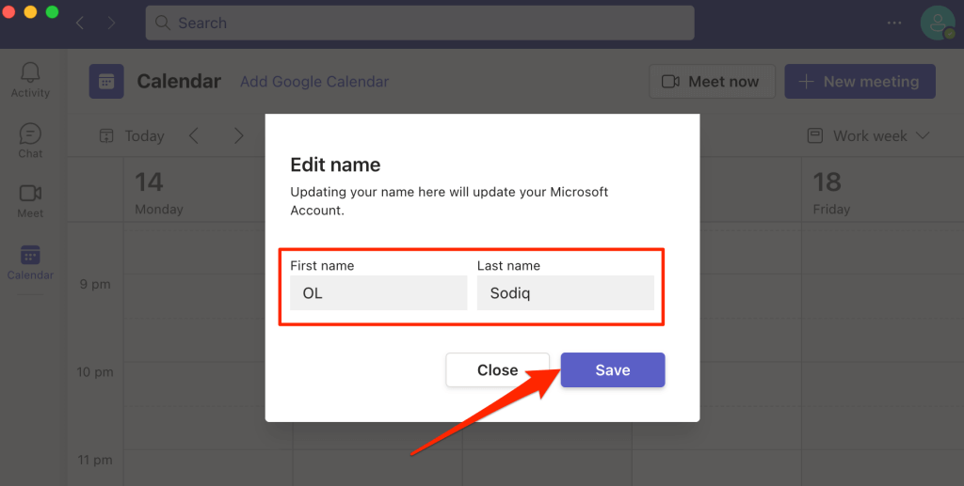Viewport: 964px width, 486px height.
Task: Open the three-dot more options menu
Action: coord(894,23)
